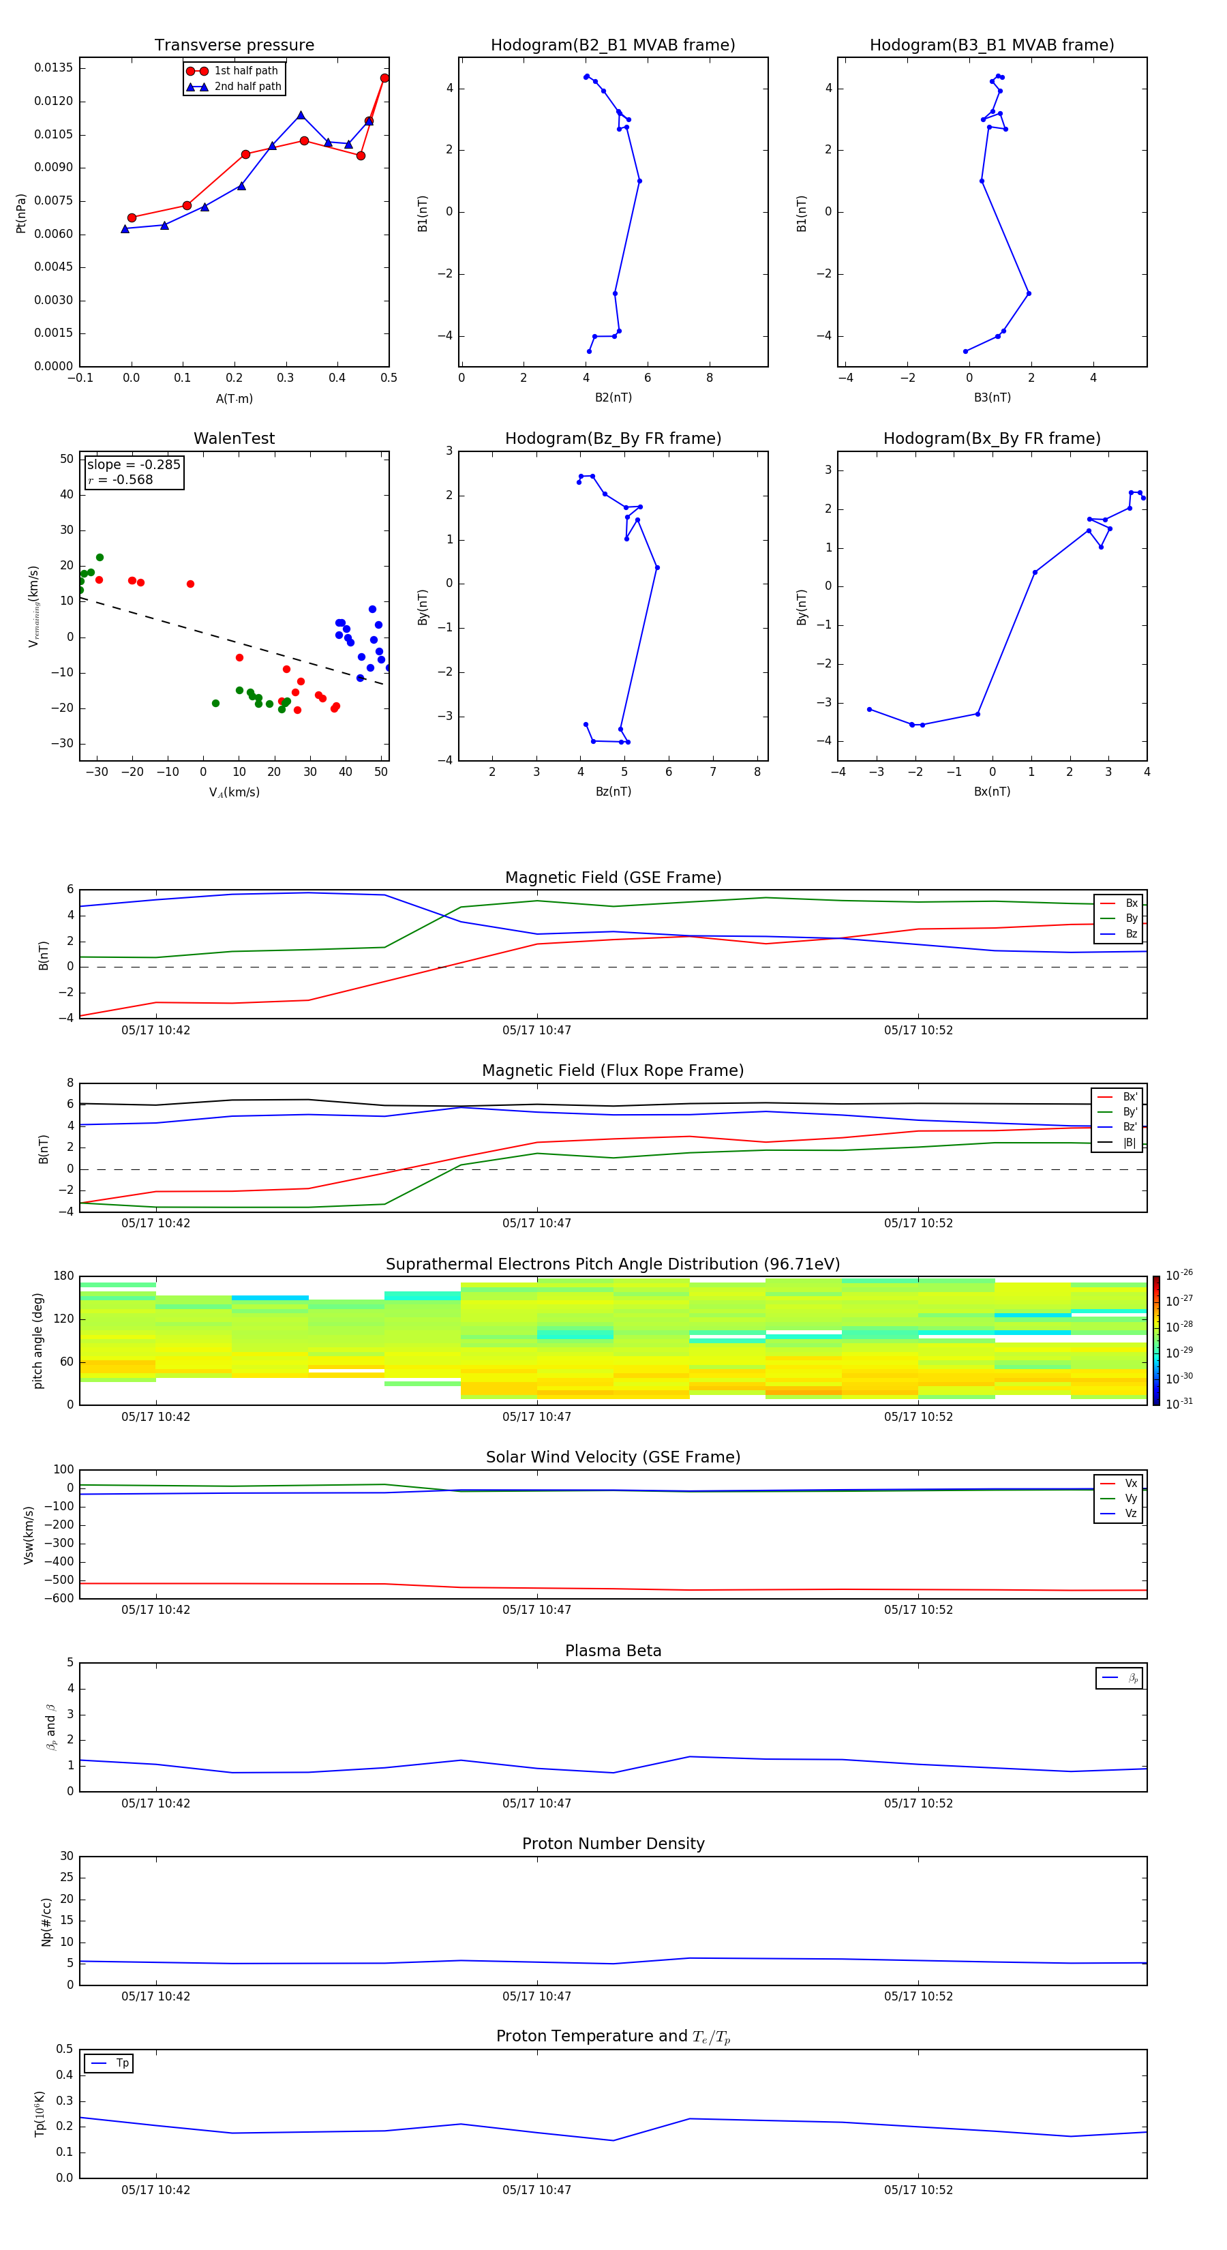Click the 'WalenTest' plot title
This screenshot has width=1227, height=2250.
coord(234,438)
